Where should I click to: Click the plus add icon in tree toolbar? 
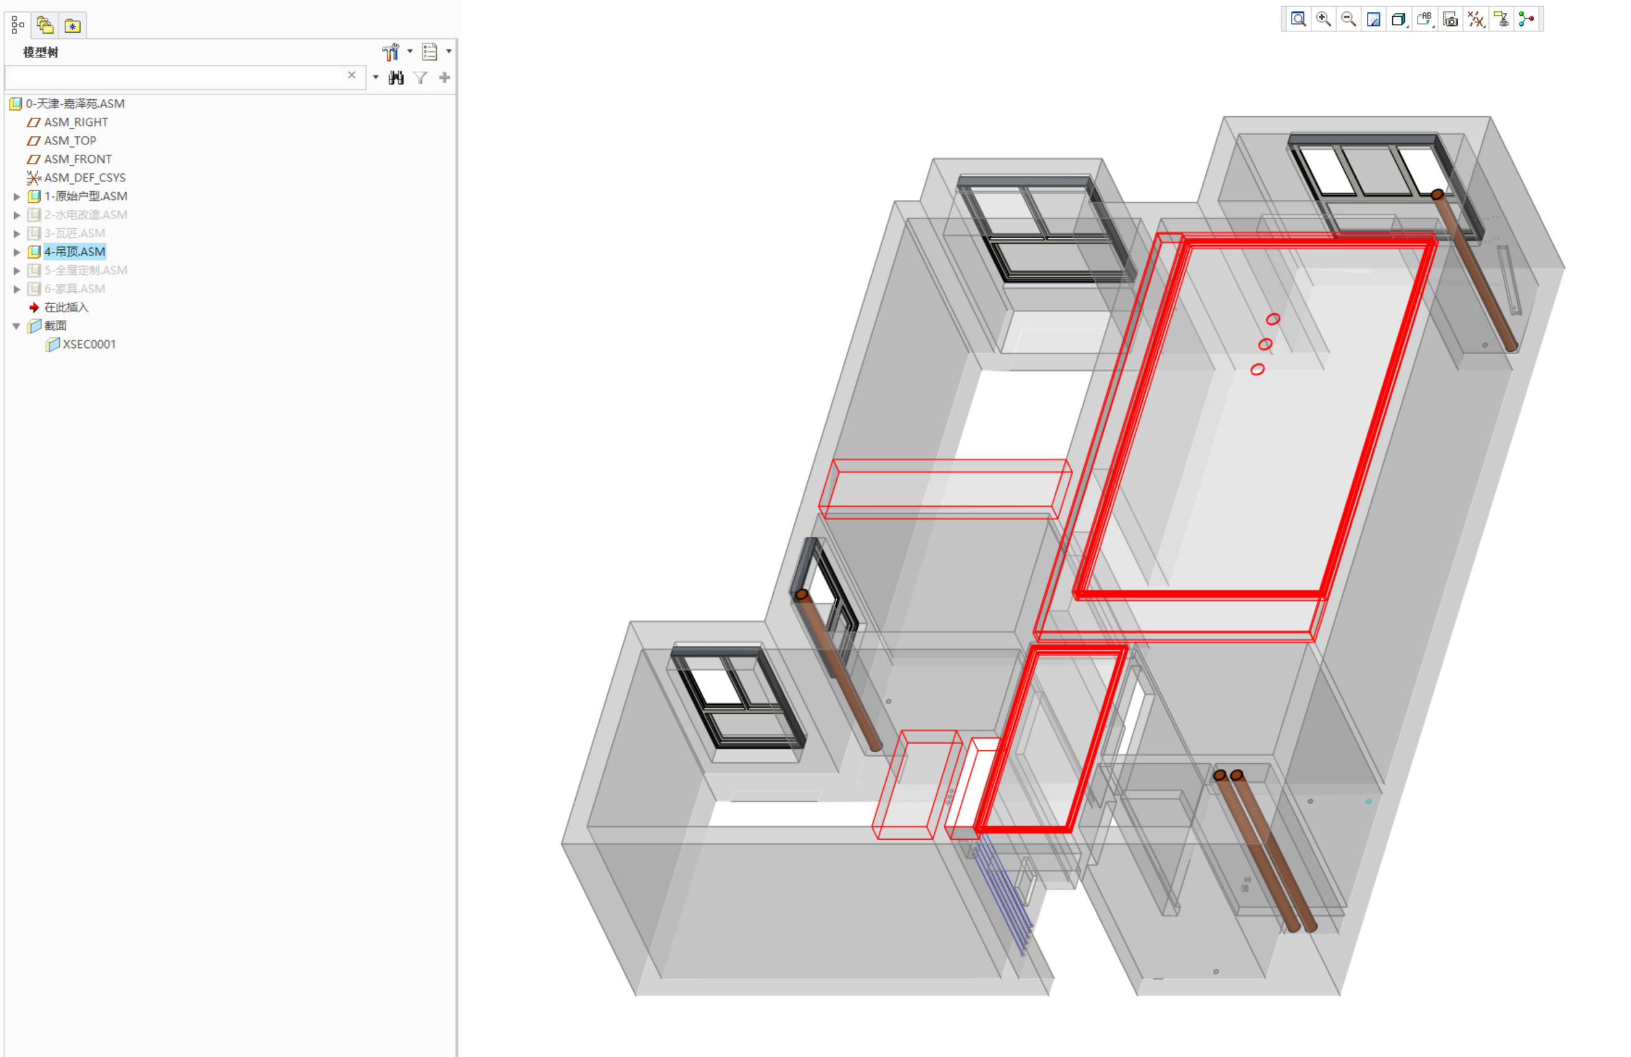click(x=444, y=77)
